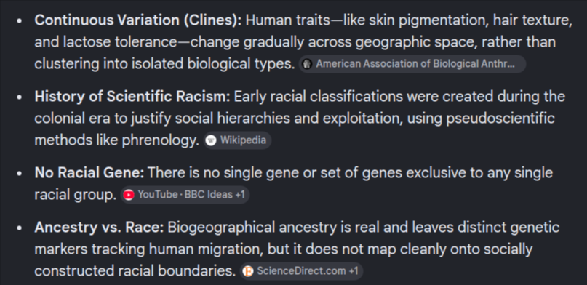Viewport: 587px width, 285px height.
Task: Open the YouTube · BBC Ideas citation chip
Action: (x=185, y=195)
